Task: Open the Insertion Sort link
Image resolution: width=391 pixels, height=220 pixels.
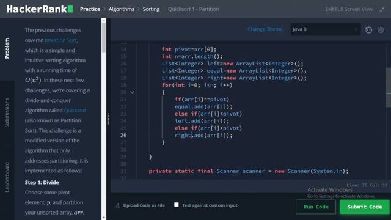Action: [x=60, y=40]
